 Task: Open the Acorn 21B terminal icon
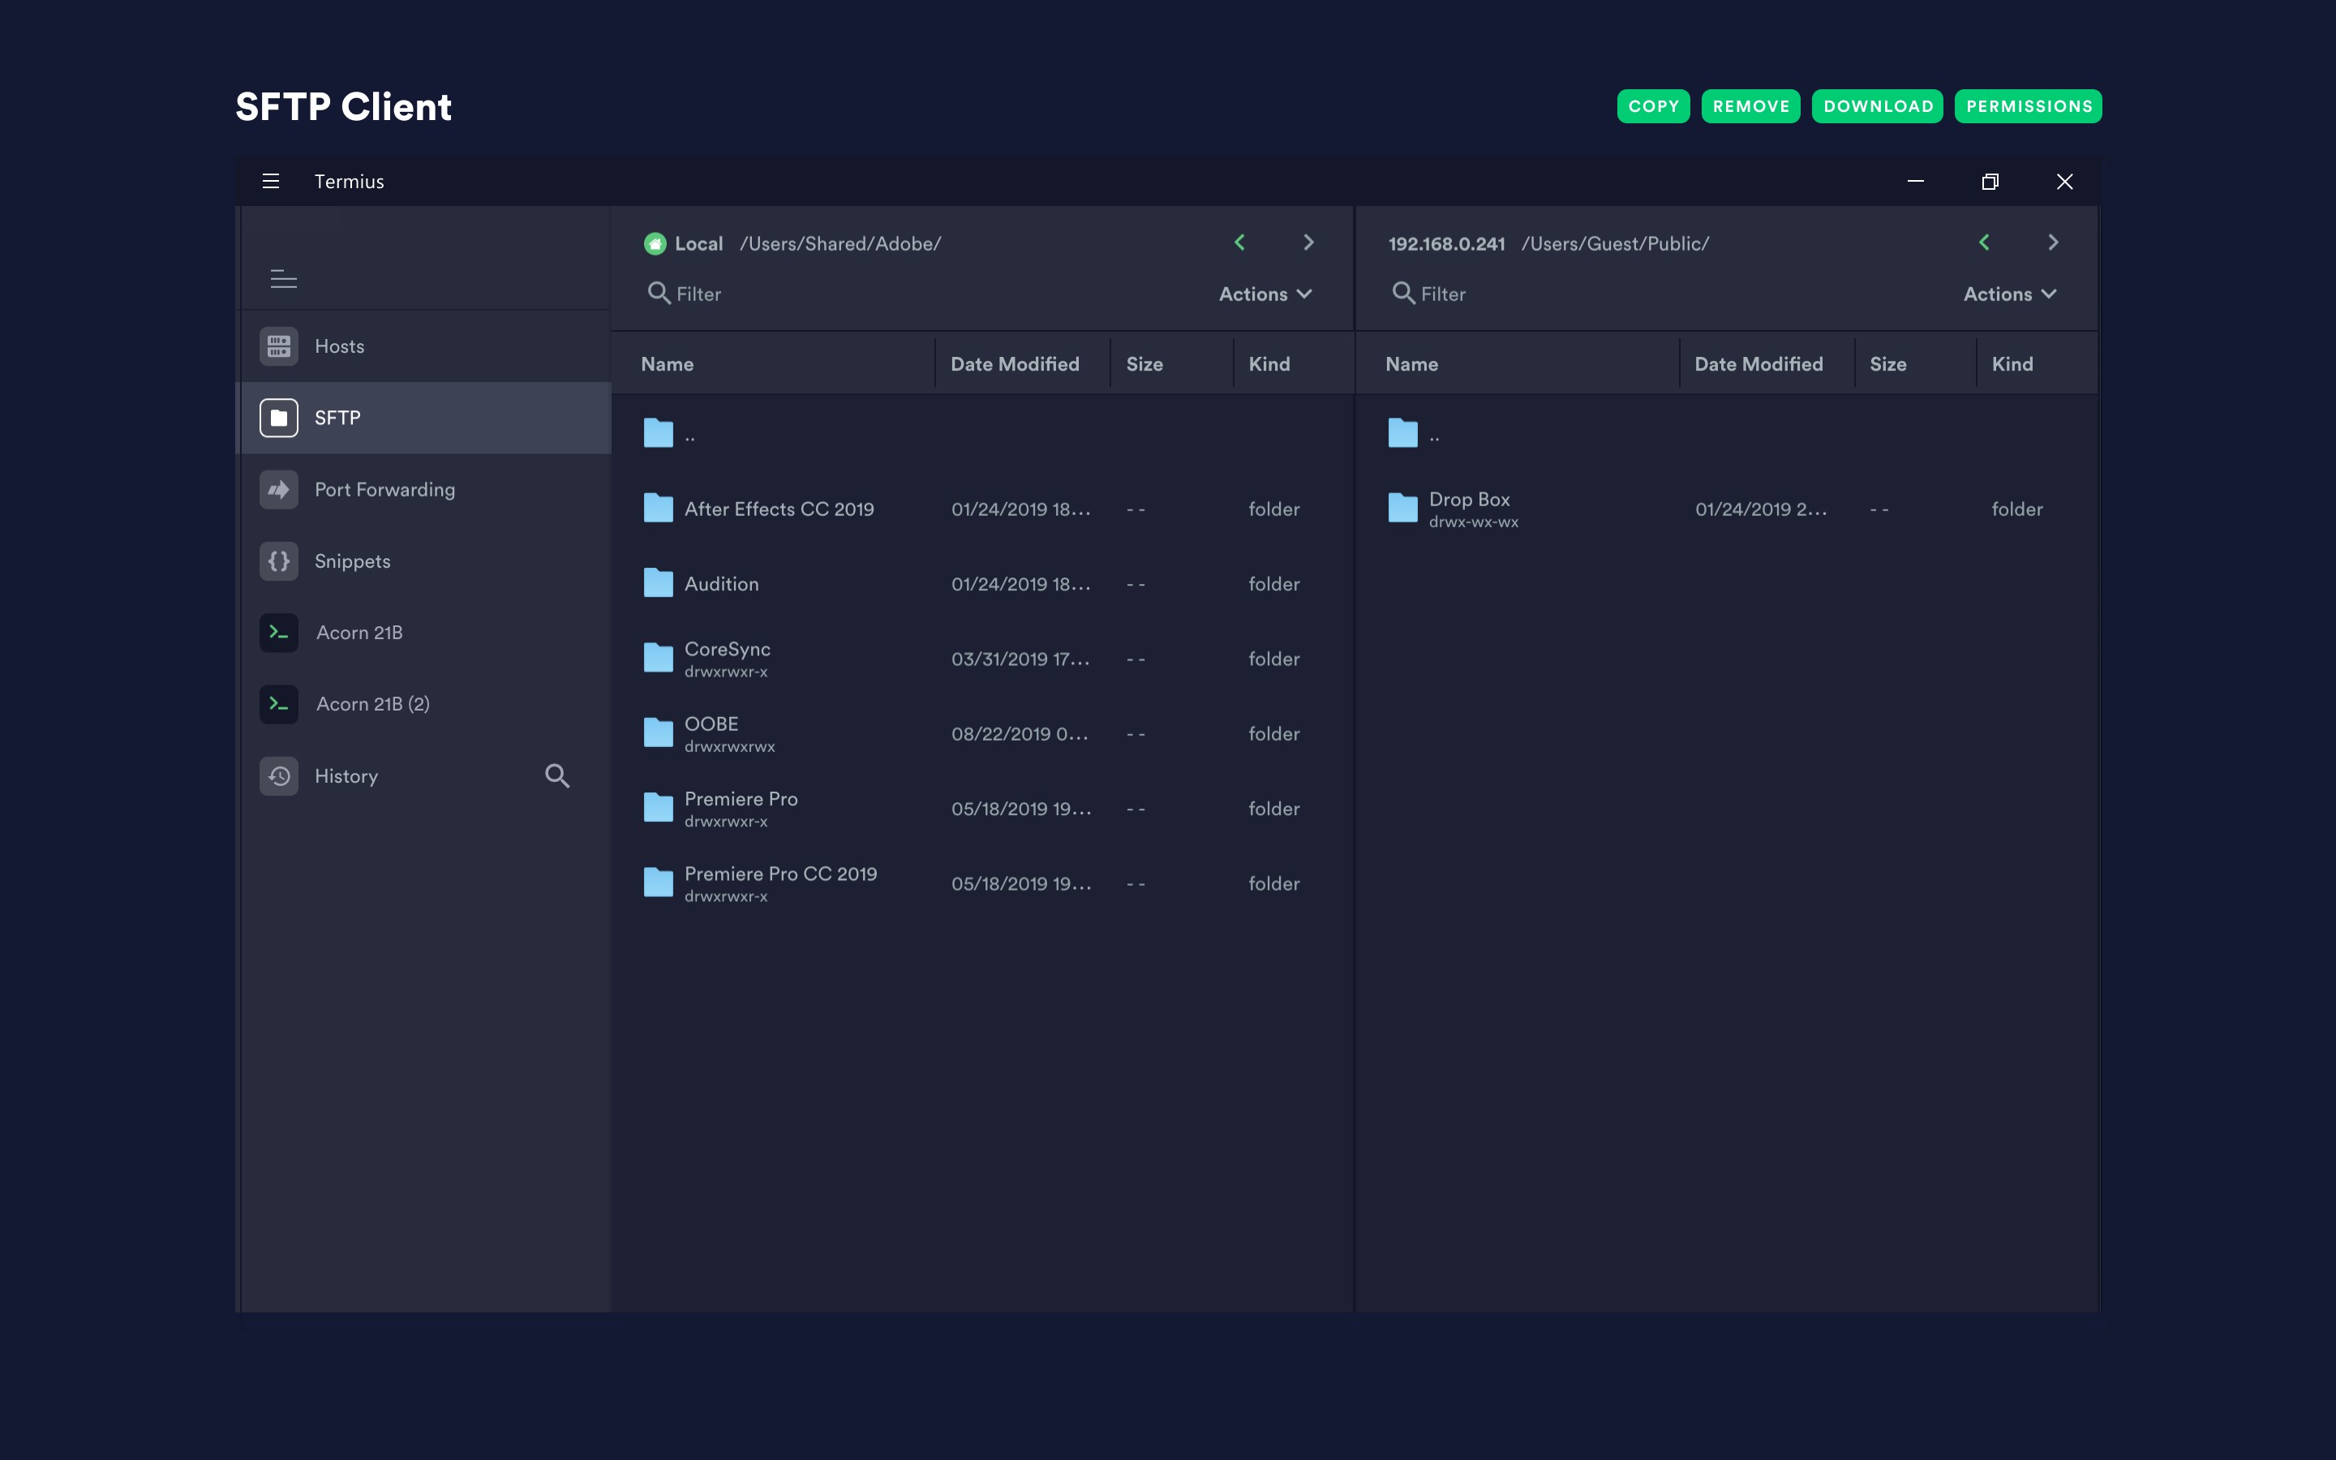[279, 633]
